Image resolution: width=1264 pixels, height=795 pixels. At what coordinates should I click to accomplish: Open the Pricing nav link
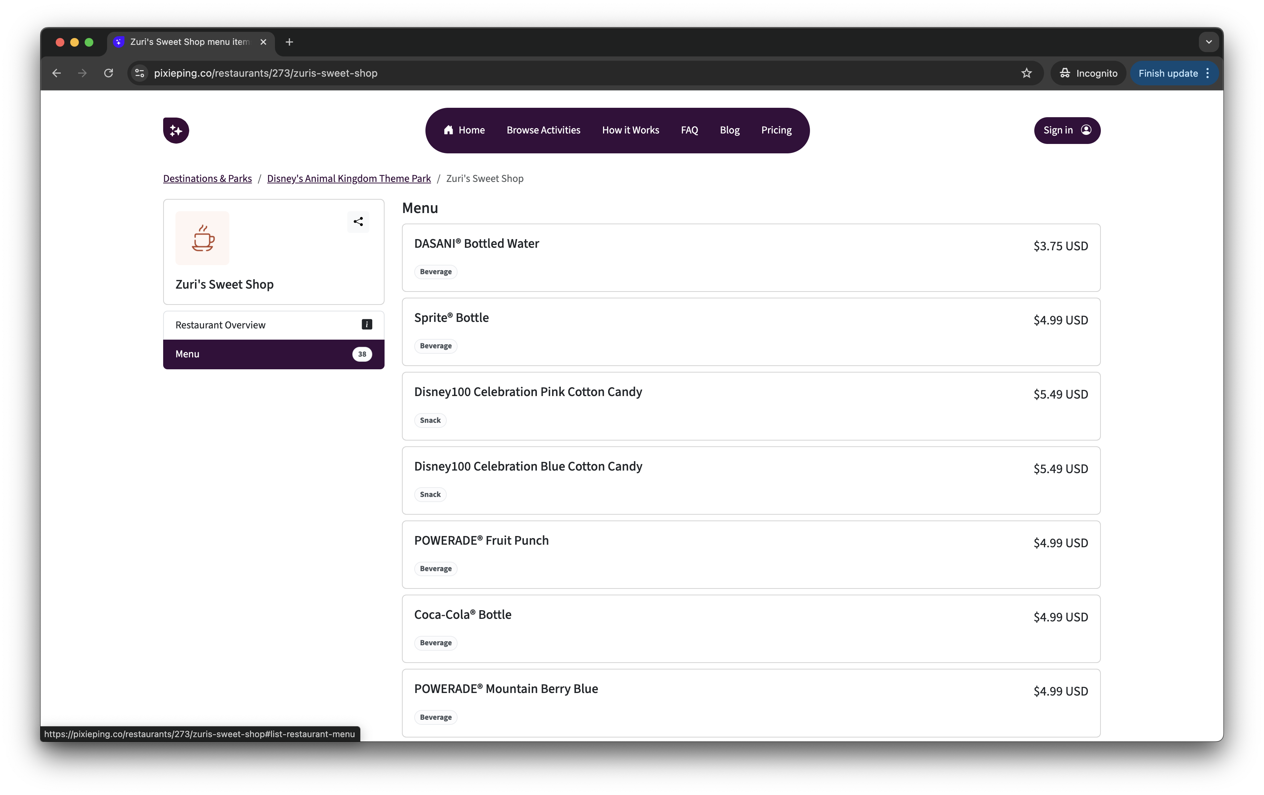tap(776, 130)
